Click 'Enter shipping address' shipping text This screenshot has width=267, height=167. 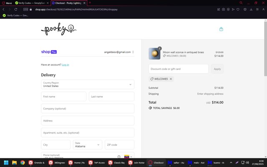tap(210, 94)
